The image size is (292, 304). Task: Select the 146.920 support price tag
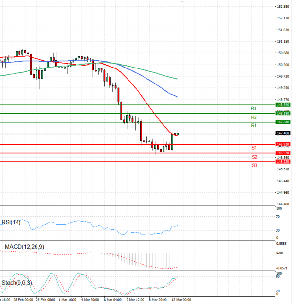[283, 144]
